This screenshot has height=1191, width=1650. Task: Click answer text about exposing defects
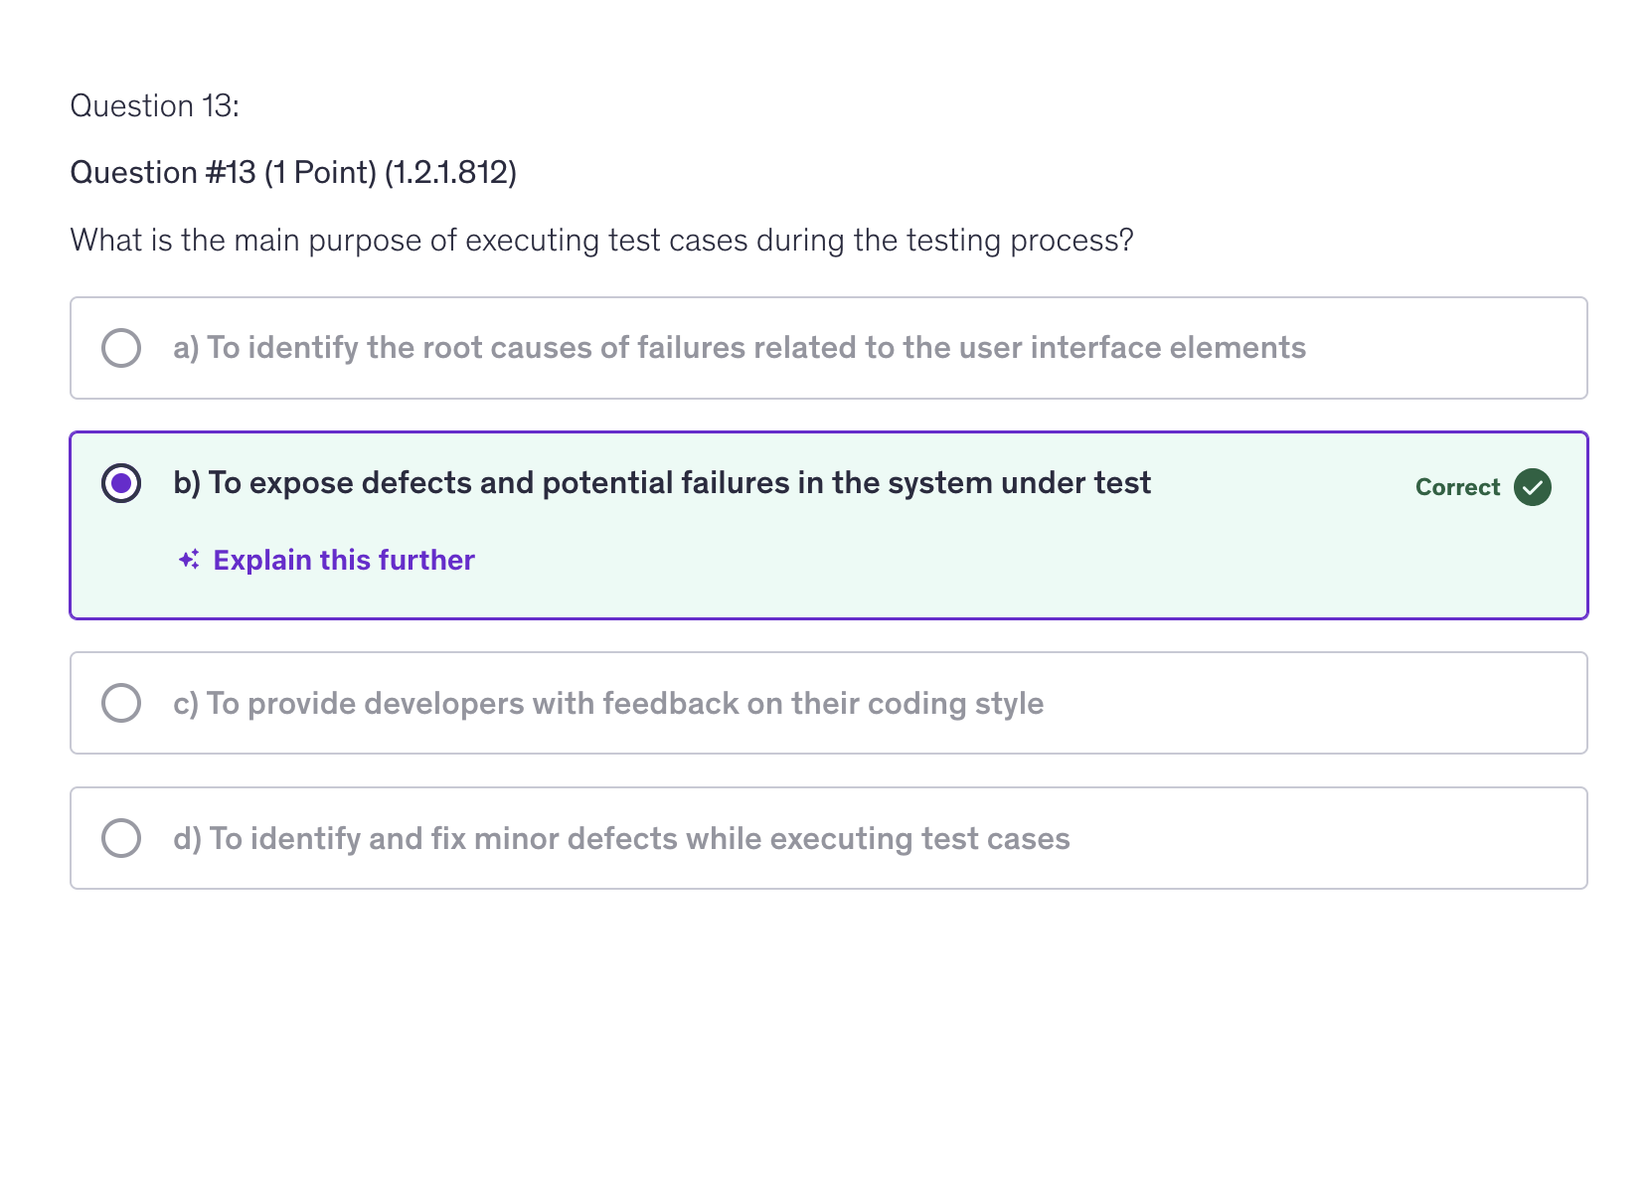661,483
